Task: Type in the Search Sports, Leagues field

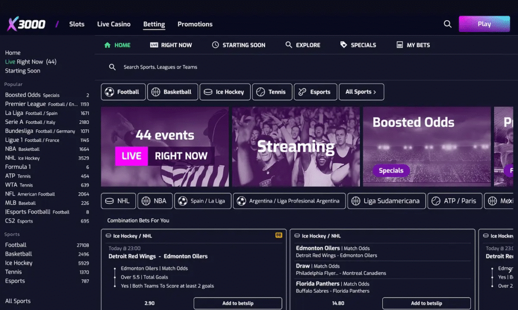Action: [x=202, y=67]
